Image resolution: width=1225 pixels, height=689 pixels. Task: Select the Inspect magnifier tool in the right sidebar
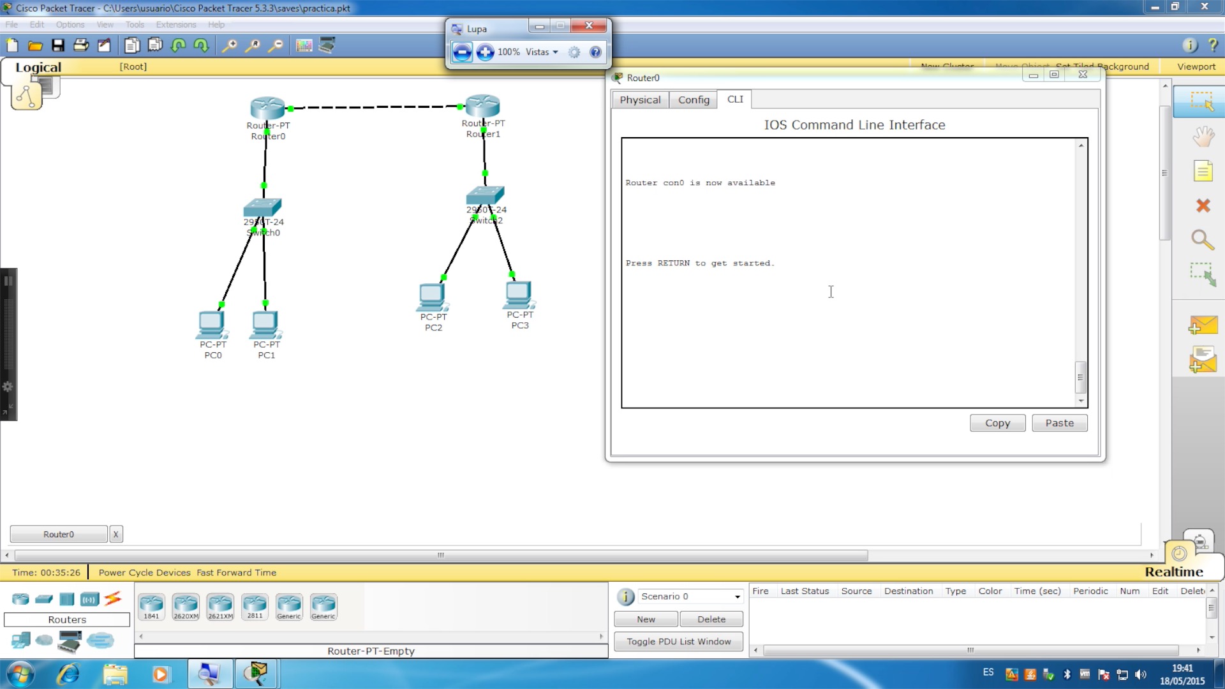tap(1203, 240)
